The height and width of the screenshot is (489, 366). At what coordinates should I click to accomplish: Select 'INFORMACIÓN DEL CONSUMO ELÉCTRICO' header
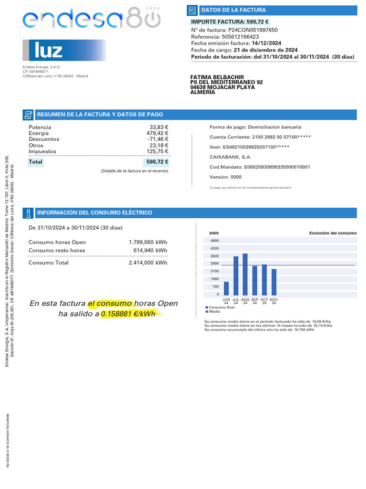point(95,213)
